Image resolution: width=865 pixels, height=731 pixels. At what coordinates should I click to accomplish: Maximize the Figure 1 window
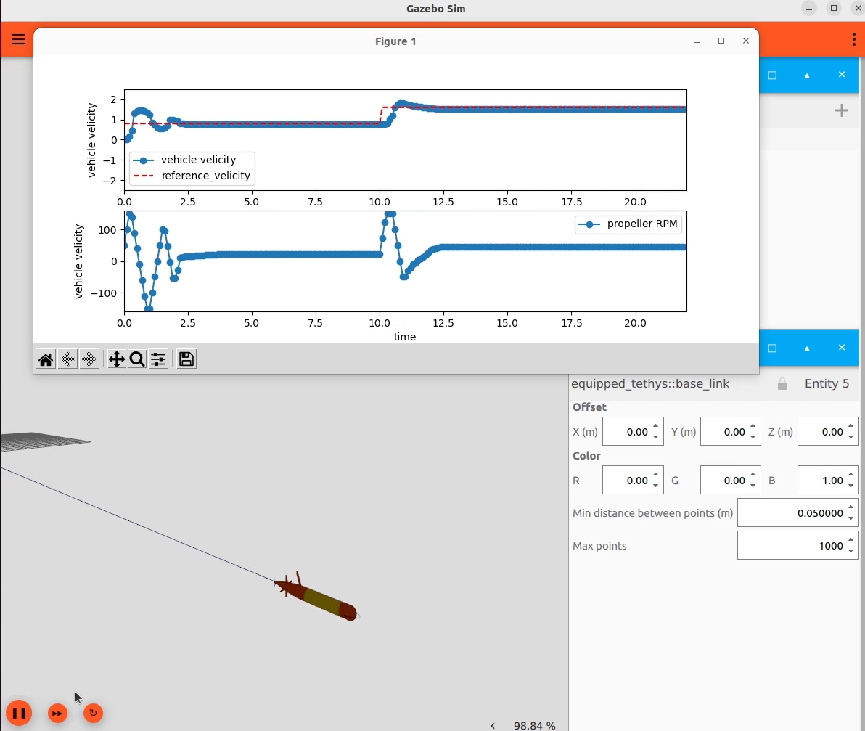(721, 41)
